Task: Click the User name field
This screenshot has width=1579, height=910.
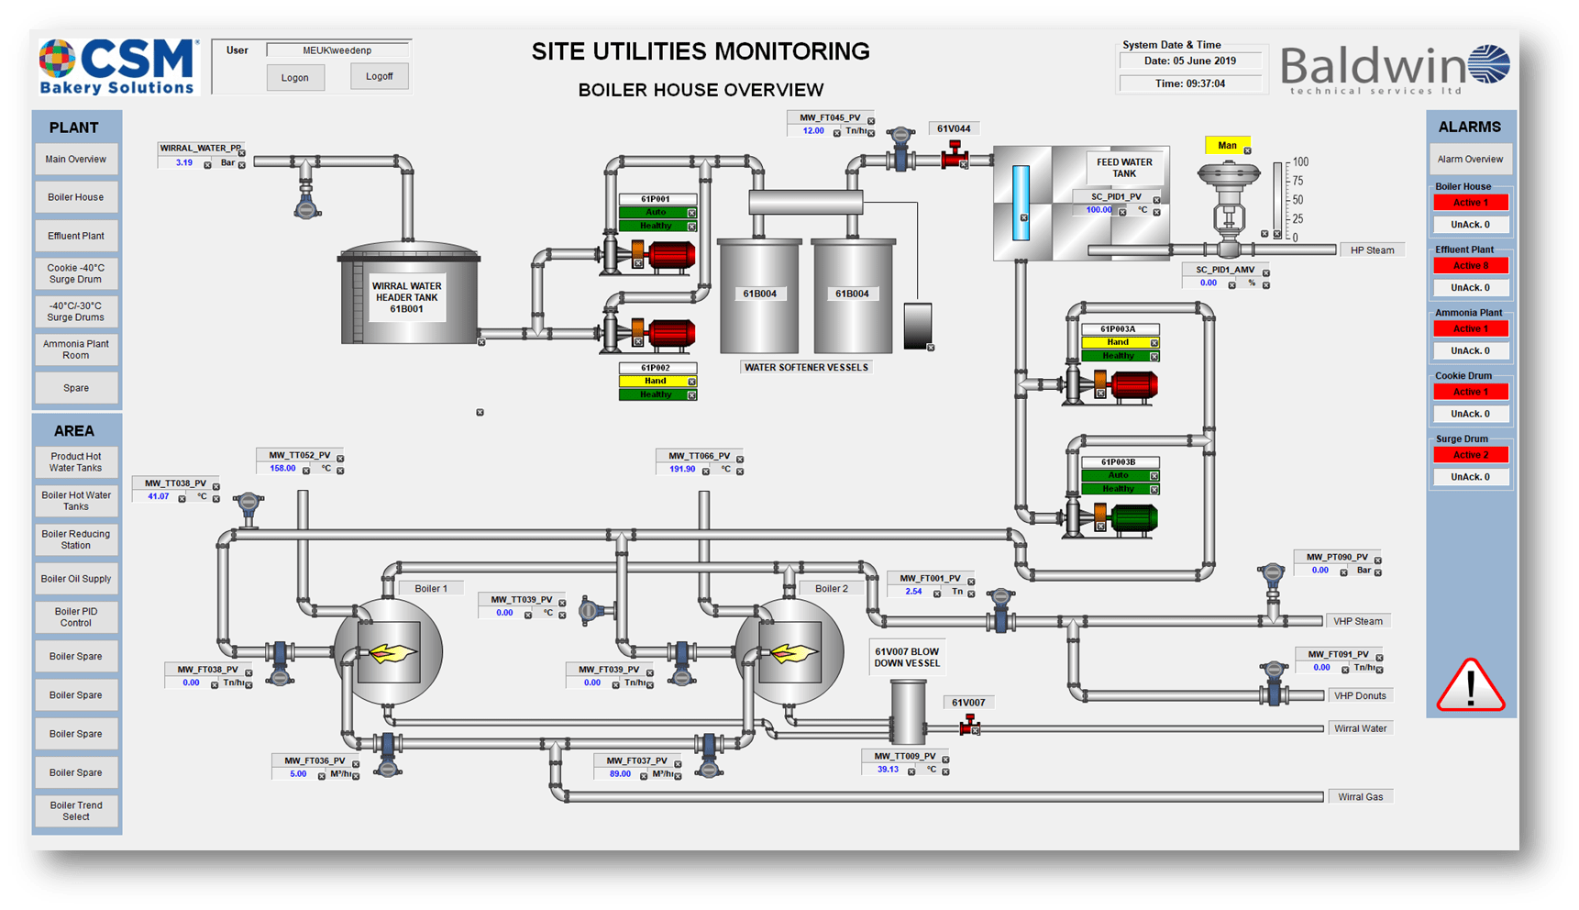Action: [337, 50]
